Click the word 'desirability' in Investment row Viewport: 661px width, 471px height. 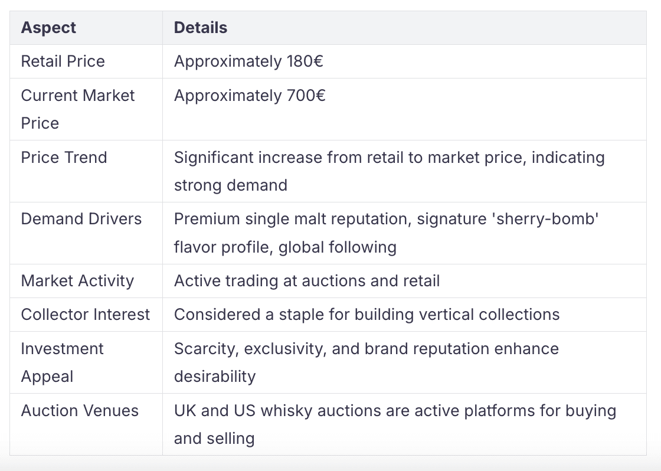215,377
